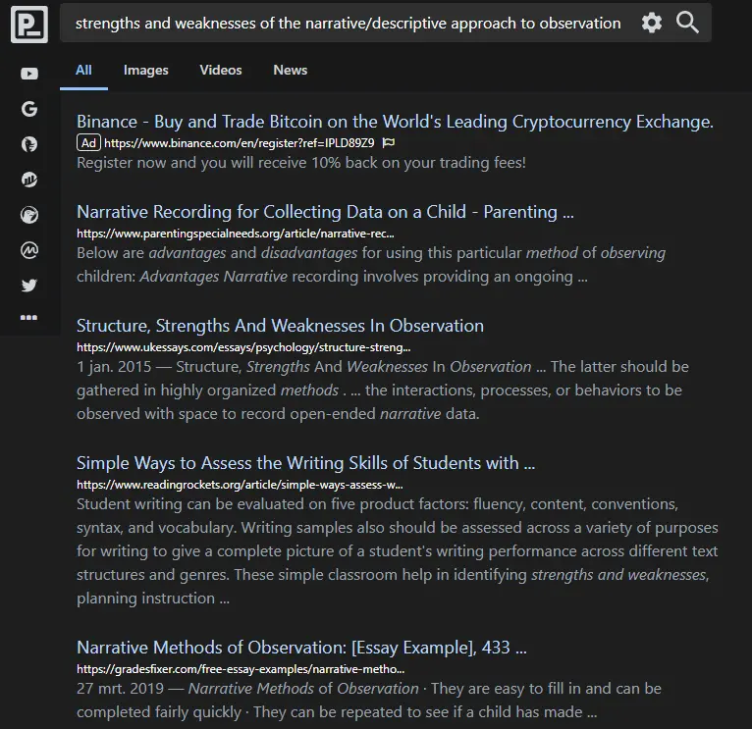
Task: Click into the search query field
Action: (x=349, y=23)
